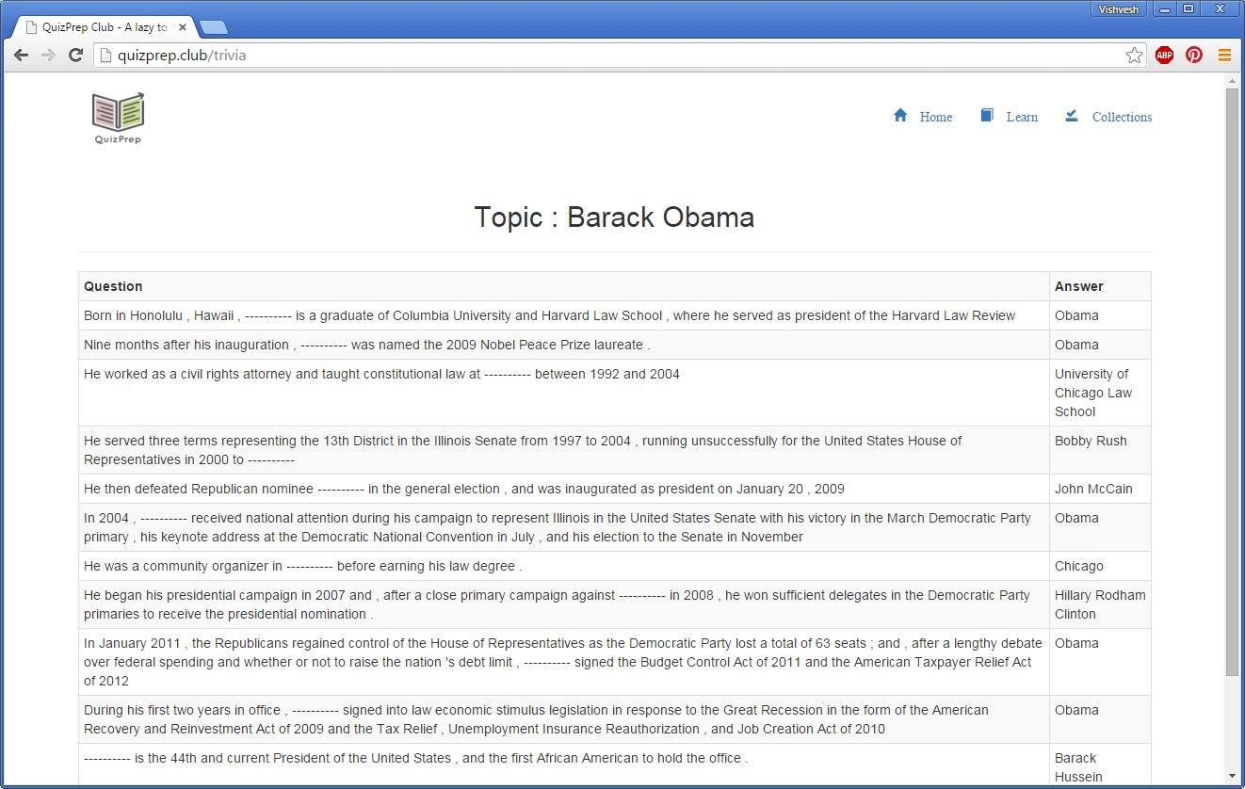The height and width of the screenshot is (789, 1245).
Task: Click the house icon next to Home
Action: coord(900,115)
